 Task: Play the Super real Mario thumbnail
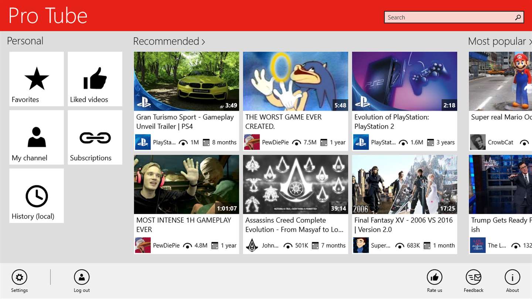coord(500,81)
